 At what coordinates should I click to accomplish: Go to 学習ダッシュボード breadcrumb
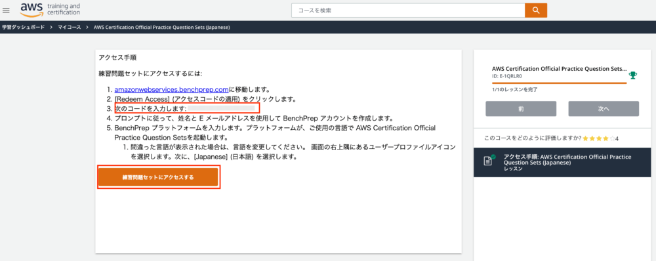23,27
